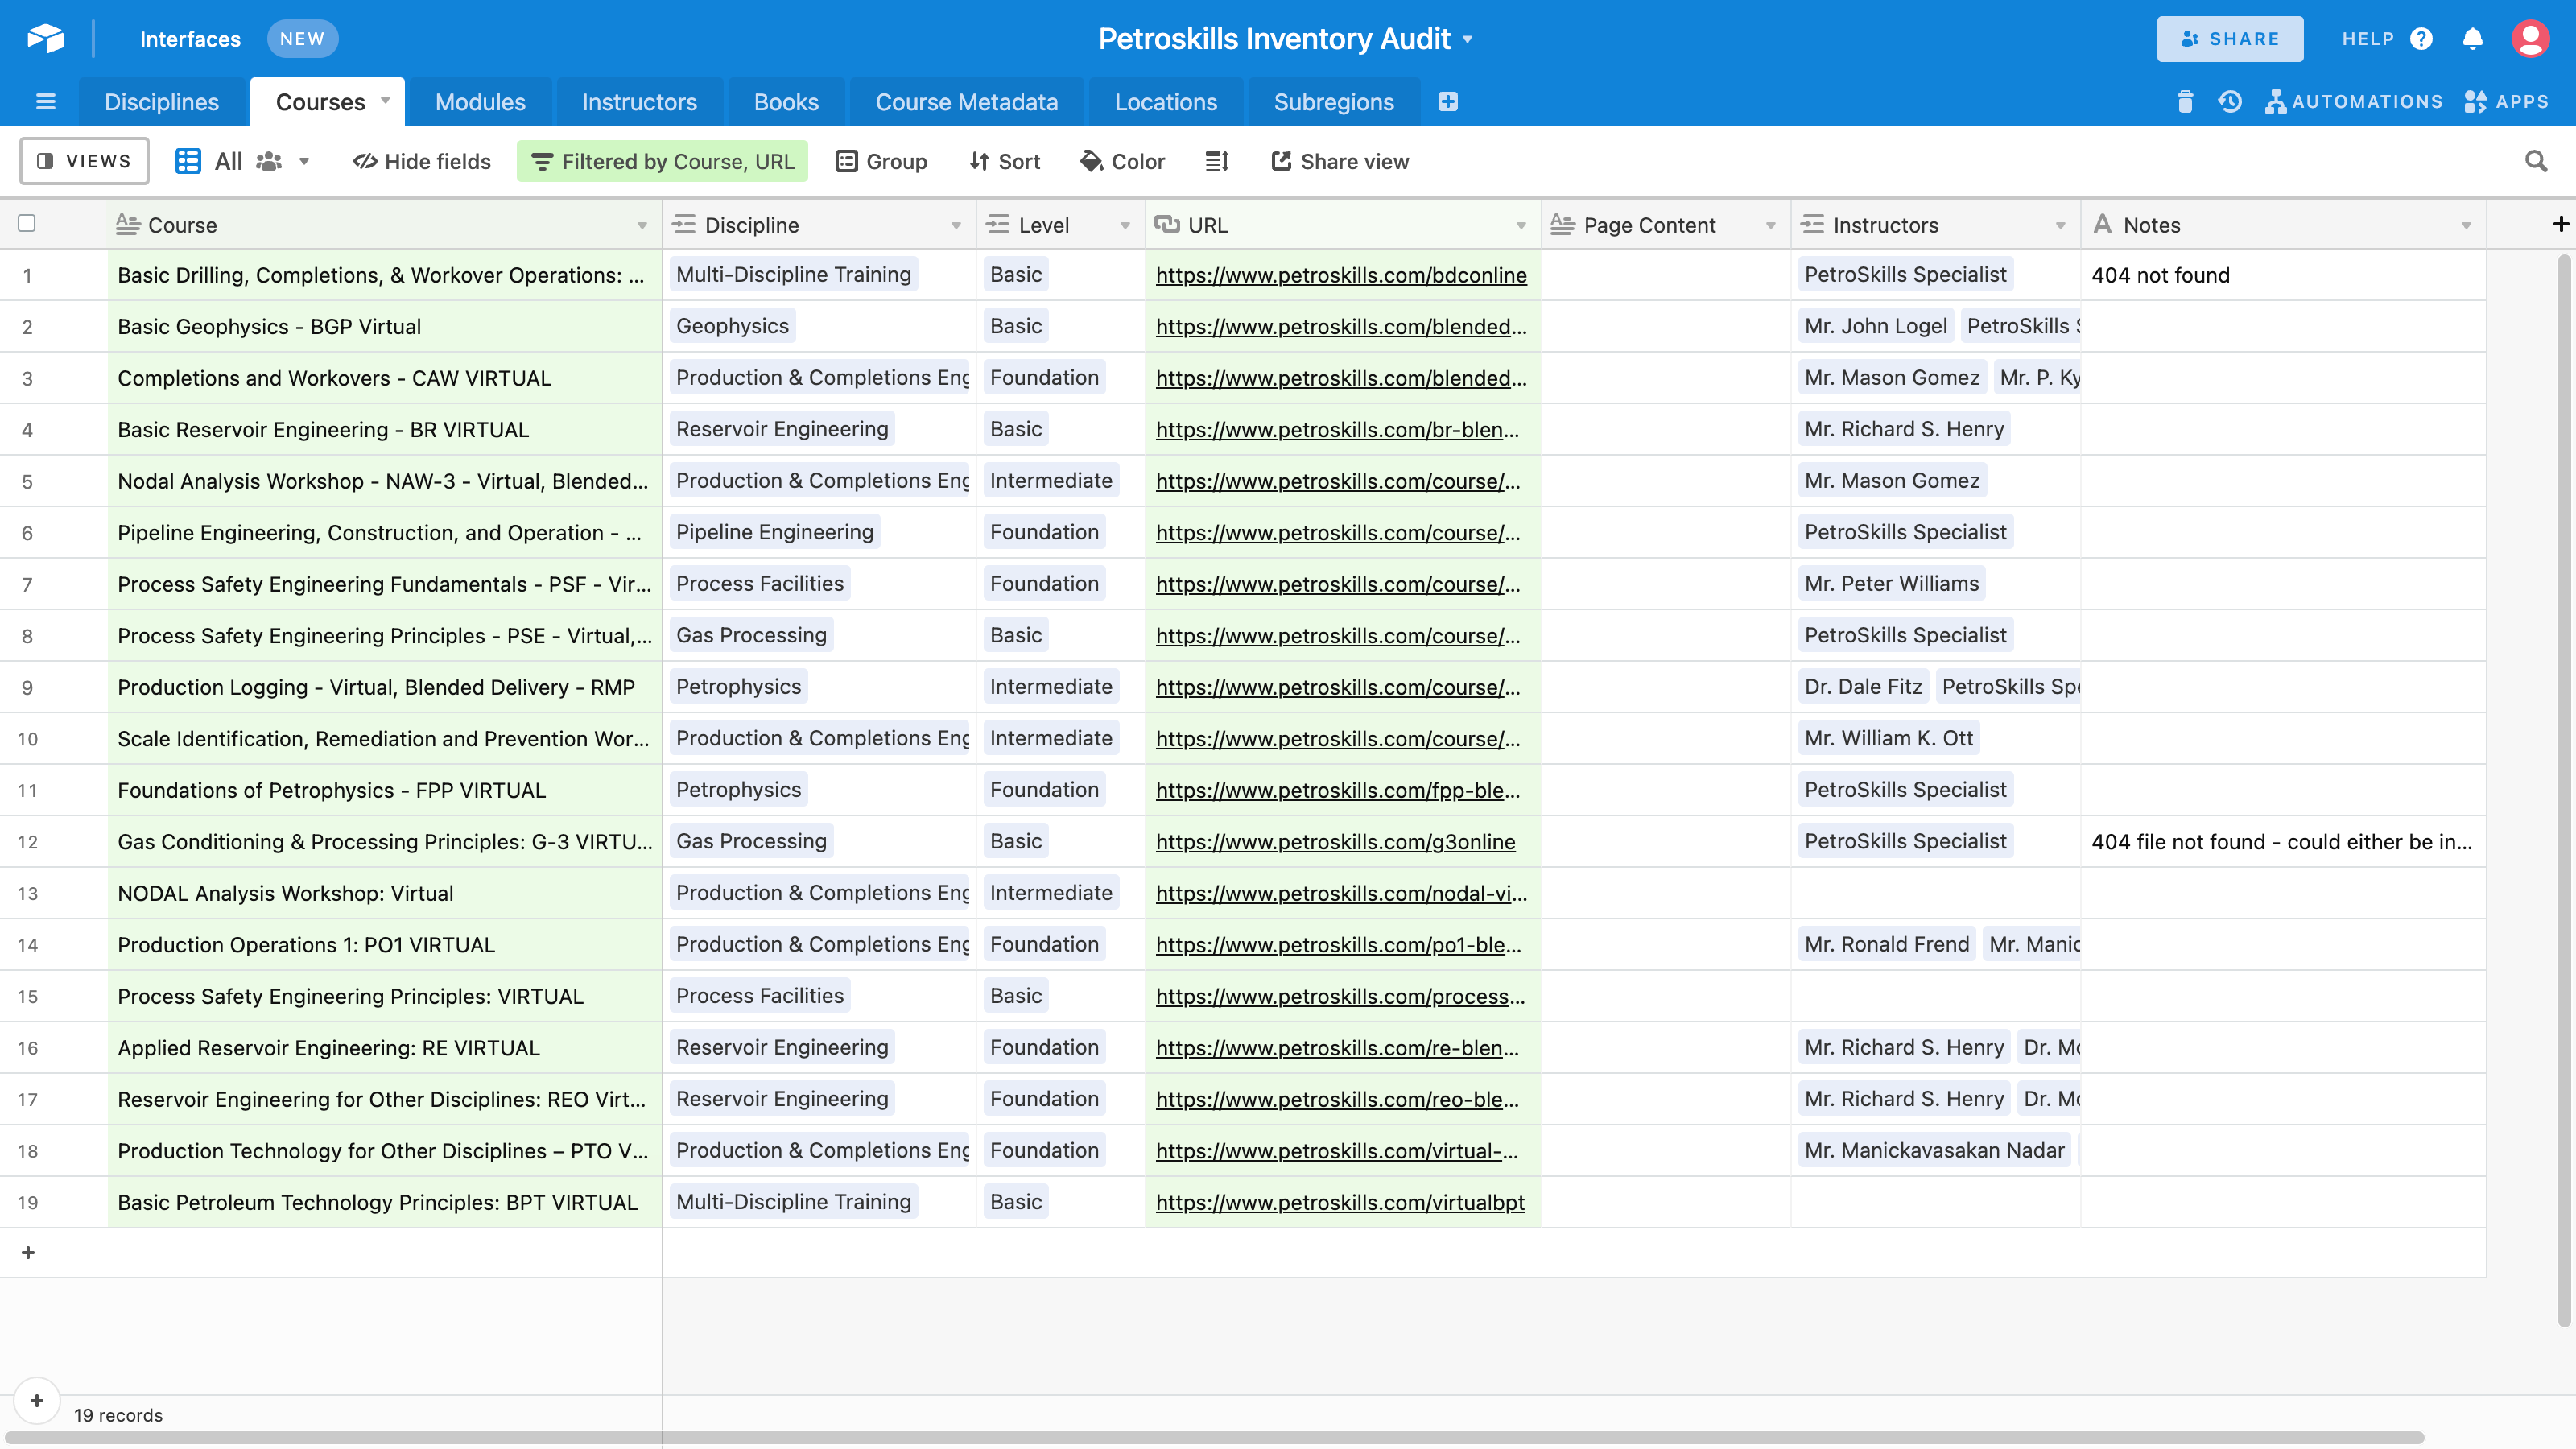Toggle the select-all rows checkbox
This screenshot has width=2576, height=1449.
tap(27, 224)
